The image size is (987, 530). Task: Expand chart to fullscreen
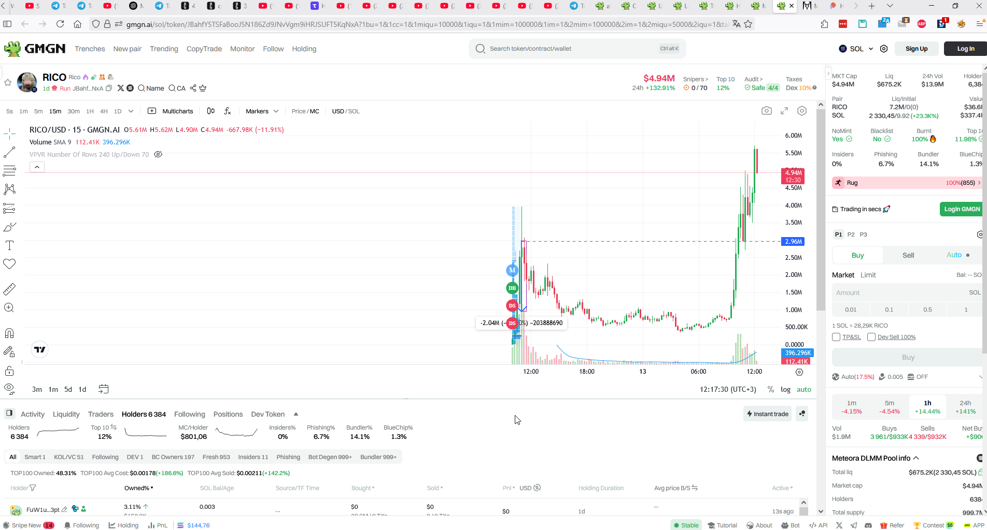(x=784, y=111)
